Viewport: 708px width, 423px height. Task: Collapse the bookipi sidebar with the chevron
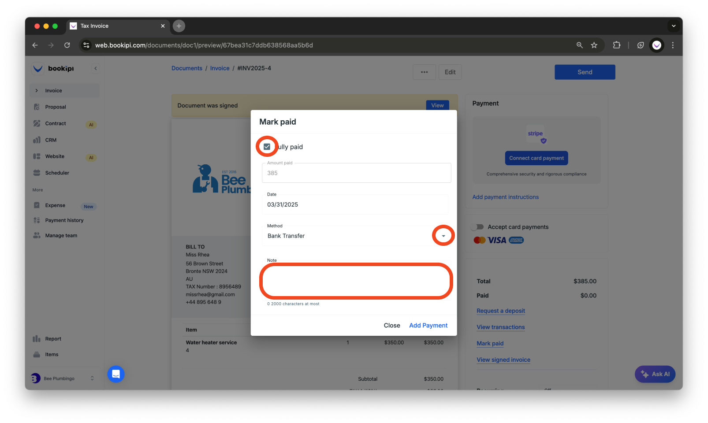click(96, 68)
